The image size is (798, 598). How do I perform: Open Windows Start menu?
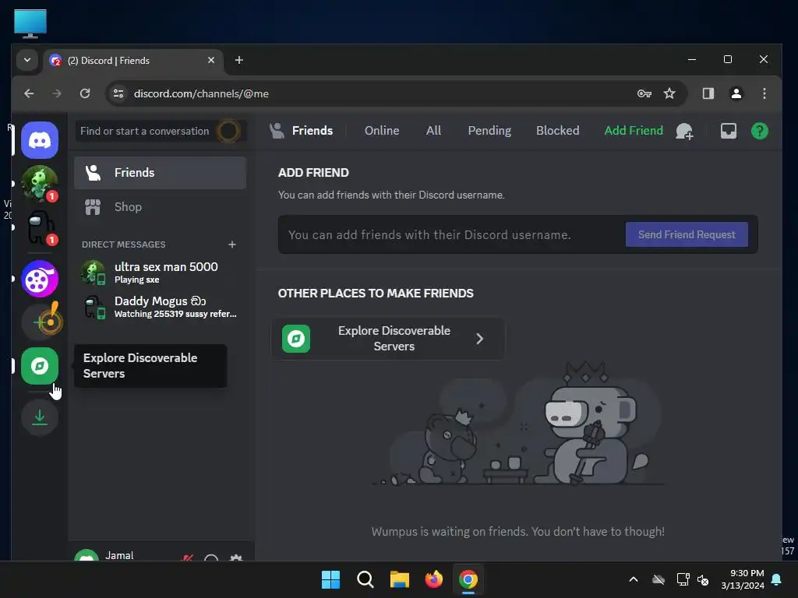tap(330, 579)
